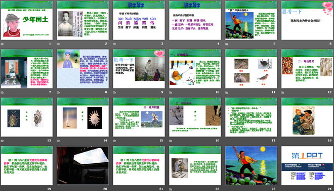Viewport: 334px width, 191px height.
Task: Select slide 15 titled 看瓜刺猹
Action: (139, 117)
